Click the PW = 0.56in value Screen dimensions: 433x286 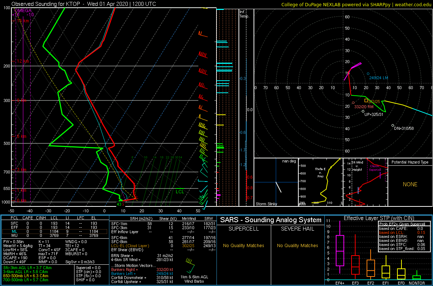click(14, 242)
